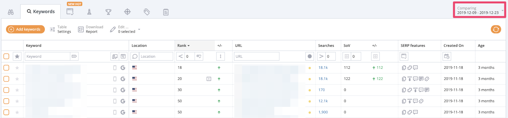The image size is (508, 118).
Task: Click the orange refresh button
Action: (x=496, y=29)
